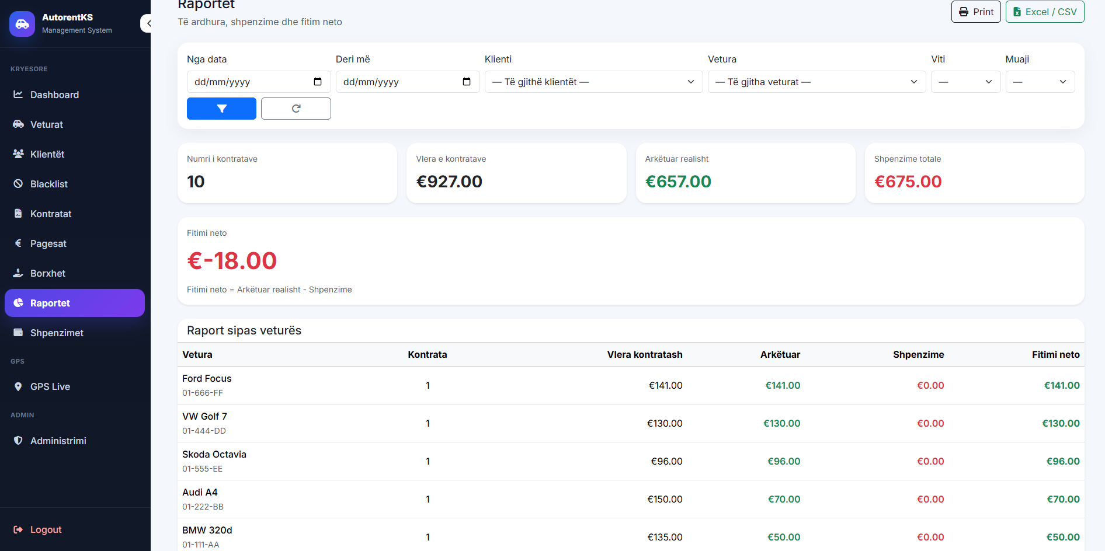This screenshot has width=1105, height=551.
Task: Click the Blacklist ban icon
Action: [18, 184]
